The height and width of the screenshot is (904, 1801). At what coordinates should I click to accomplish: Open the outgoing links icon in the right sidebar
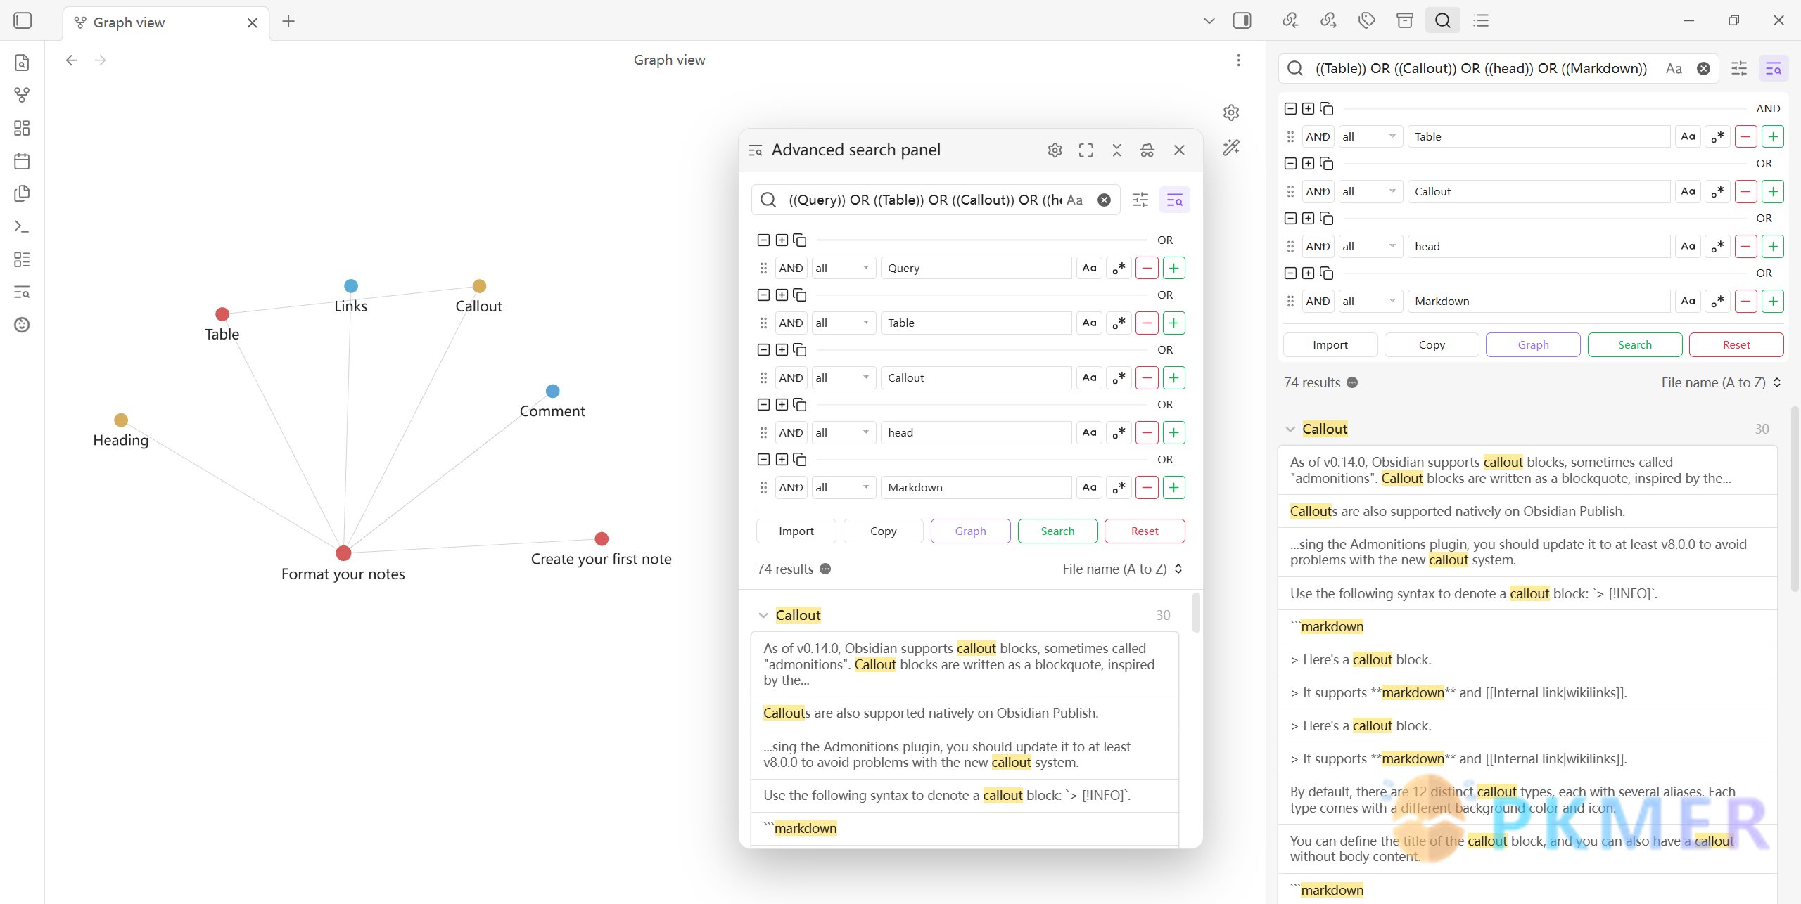pyautogui.click(x=1328, y=20)
